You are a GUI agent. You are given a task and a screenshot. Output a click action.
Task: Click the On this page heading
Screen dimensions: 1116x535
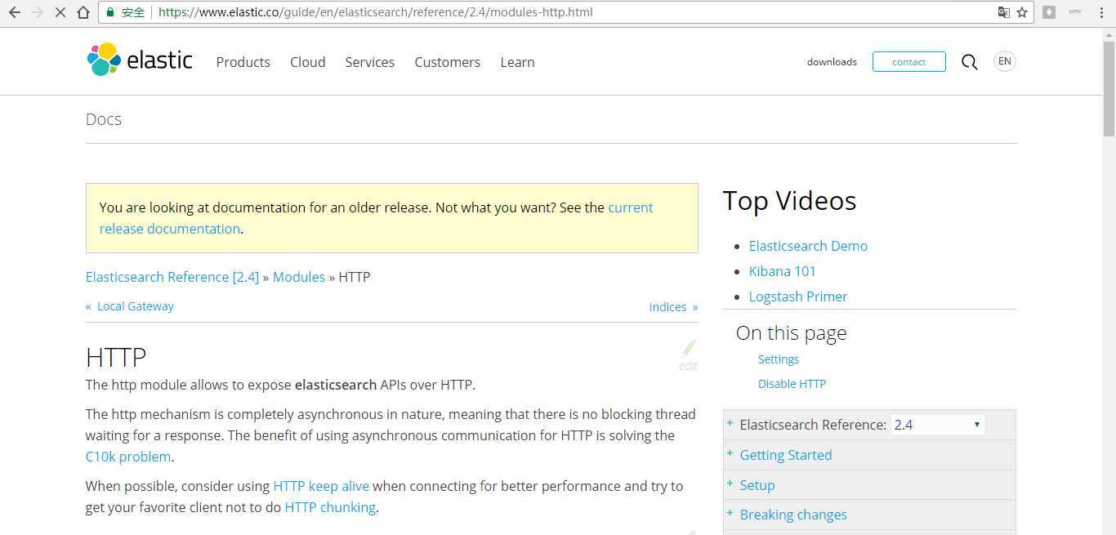pyautogui.click(x=791, y=333)
